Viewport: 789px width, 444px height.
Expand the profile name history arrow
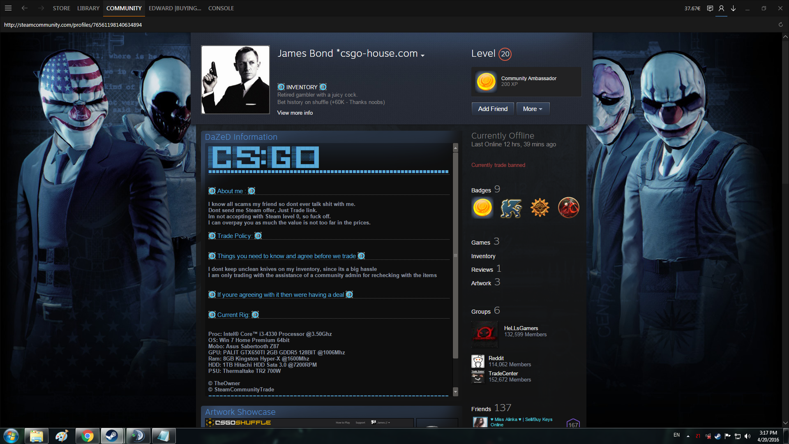click(422, 55)
